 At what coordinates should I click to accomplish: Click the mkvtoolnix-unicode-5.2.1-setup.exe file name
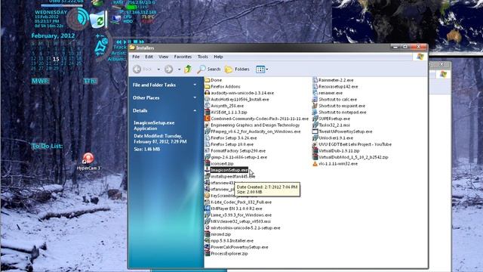click(245, 228)
